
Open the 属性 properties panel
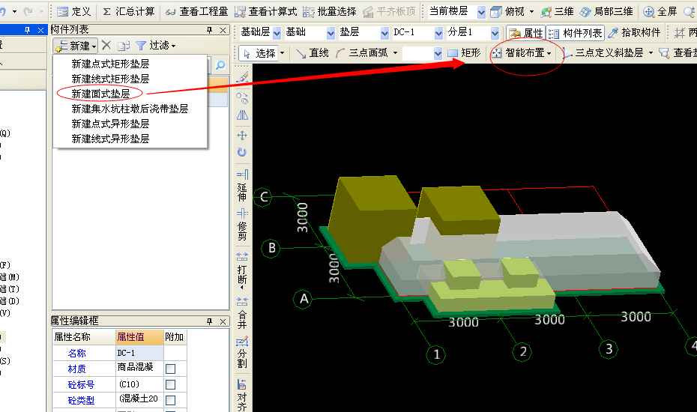click(526, 33)
